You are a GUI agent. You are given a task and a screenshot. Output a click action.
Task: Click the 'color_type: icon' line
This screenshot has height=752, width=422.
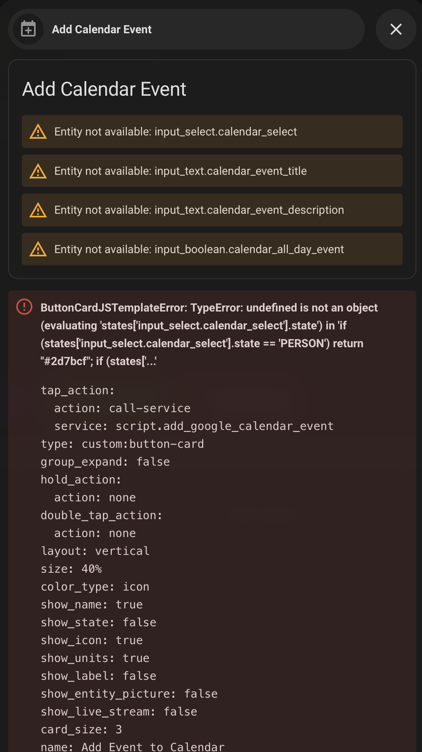coord(95,587)
